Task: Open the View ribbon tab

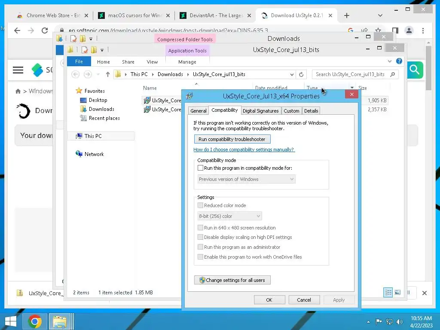Action: click(152, 62)
